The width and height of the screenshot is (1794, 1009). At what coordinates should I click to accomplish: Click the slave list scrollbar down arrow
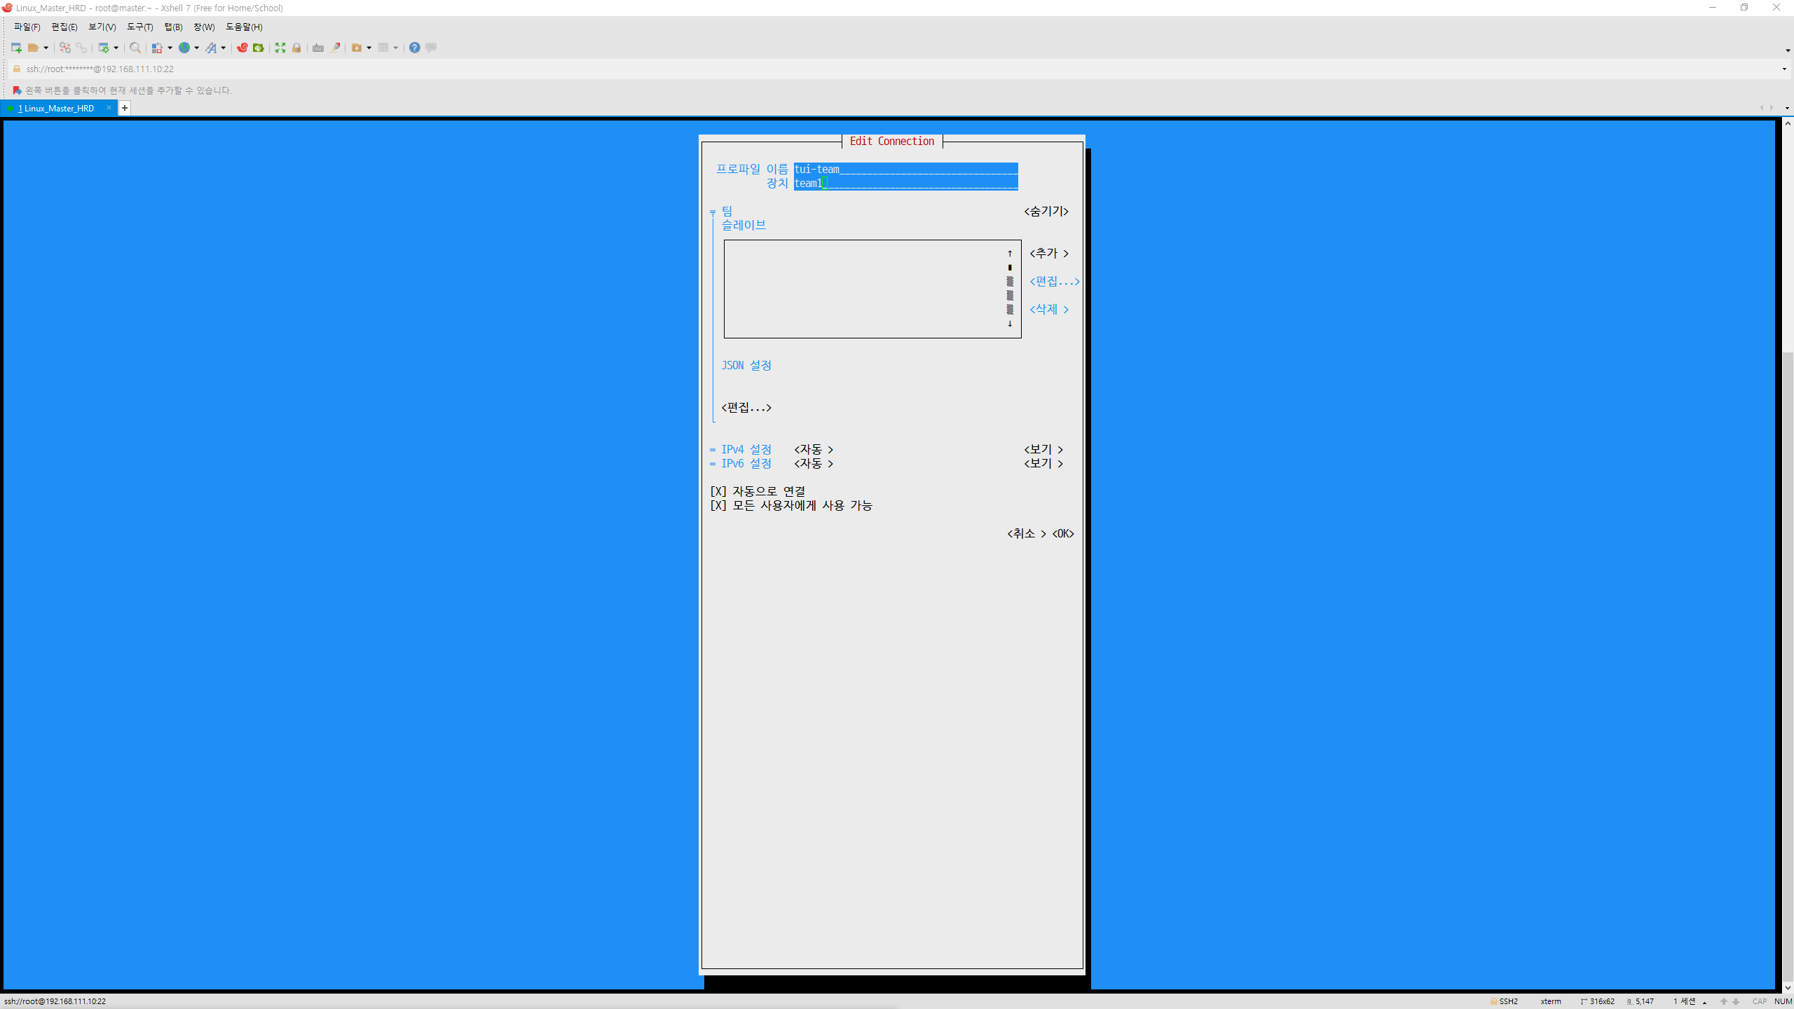tap(1010, 324)
